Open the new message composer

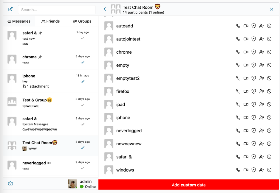point(10,9)
